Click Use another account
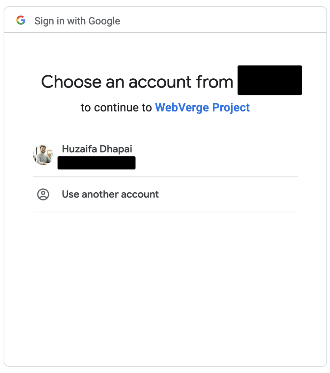This screenshot has height=373, width=330. pos(110,195)
